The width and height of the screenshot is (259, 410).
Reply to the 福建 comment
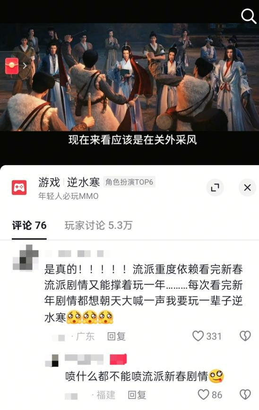point(137,395)
